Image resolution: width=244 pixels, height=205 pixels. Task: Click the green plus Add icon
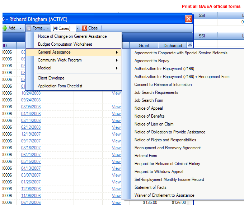pos(5,28)
